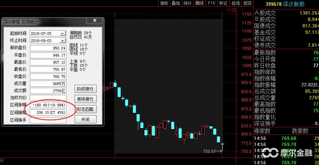The width and height of the screenshot is (319, 165).
Task: Open the 统计 statistics menu
Action: coord(187,3)
